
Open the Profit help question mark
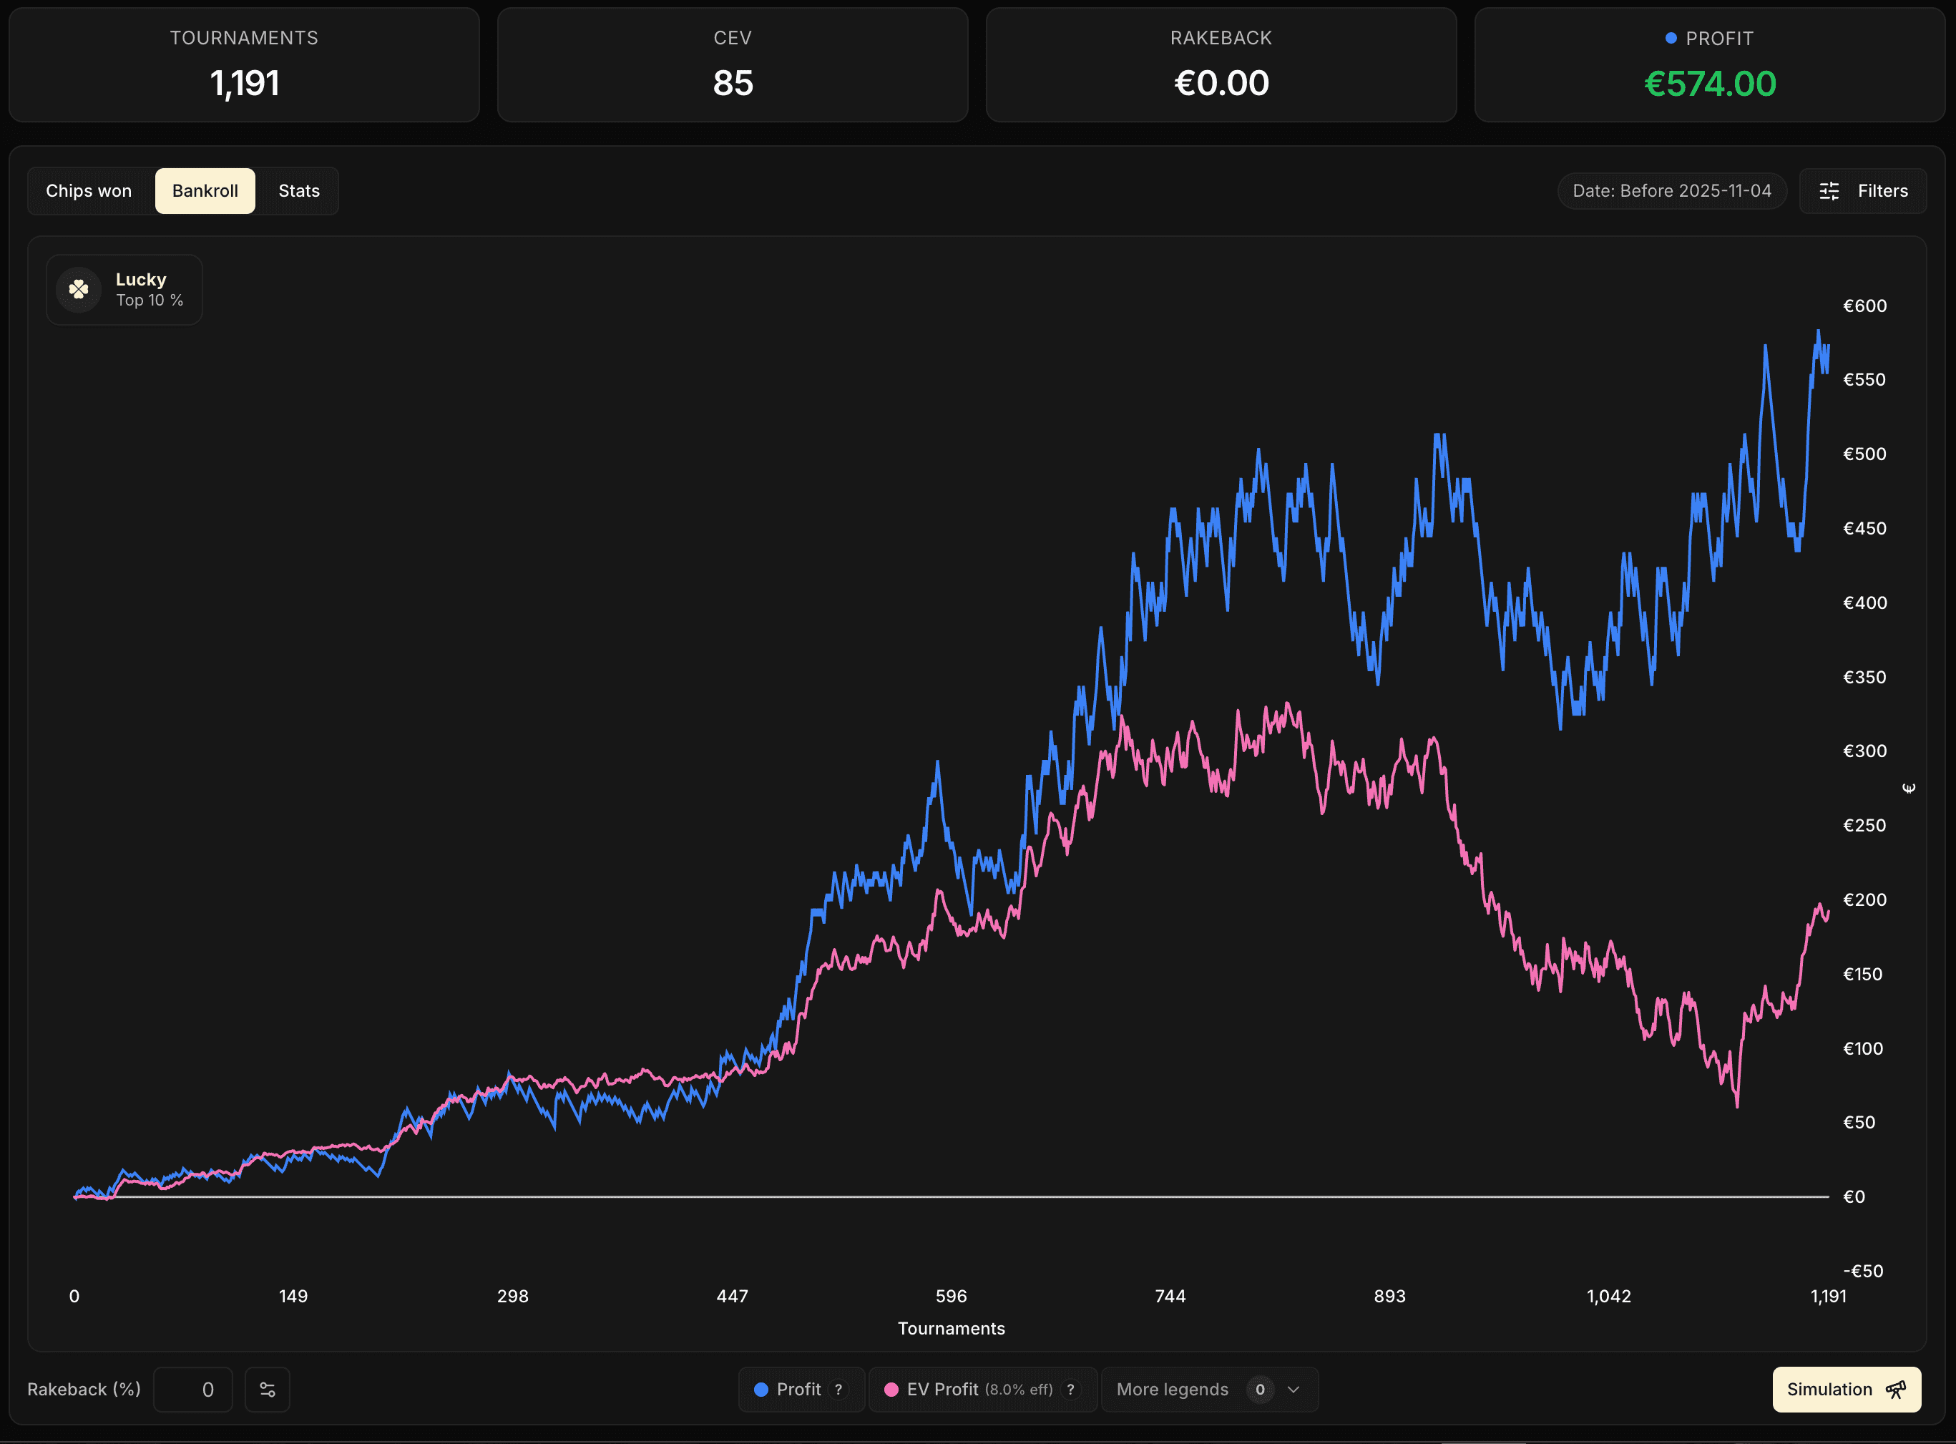[838, 1389]
